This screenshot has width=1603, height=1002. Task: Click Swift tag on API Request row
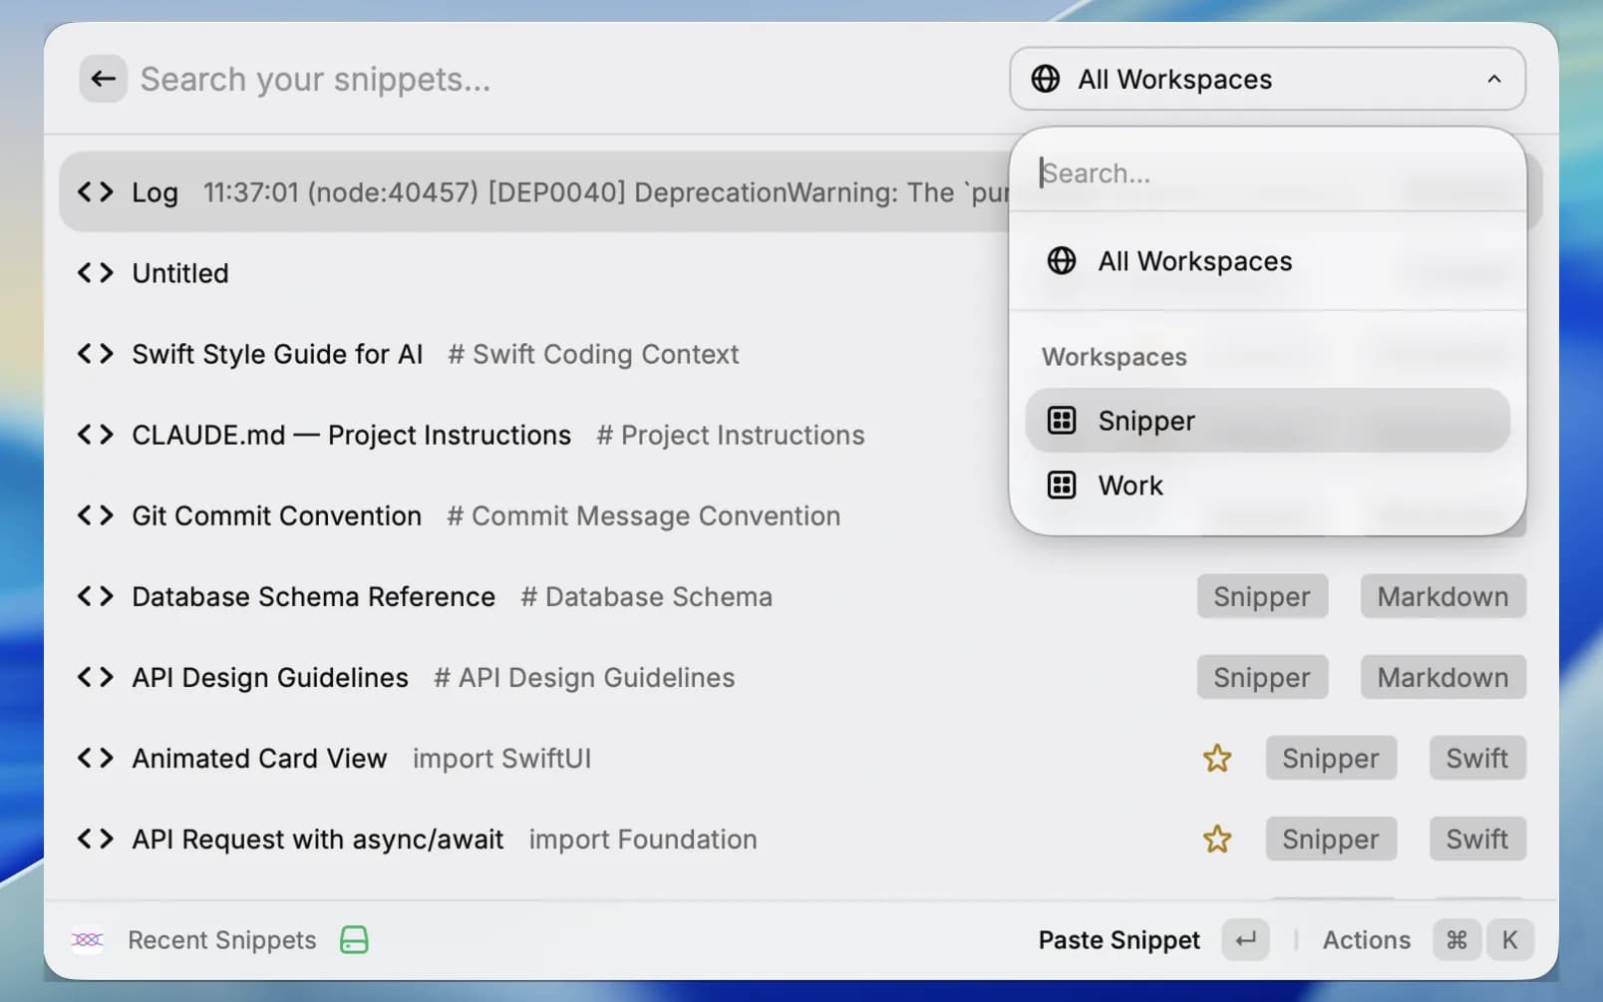1477,838
